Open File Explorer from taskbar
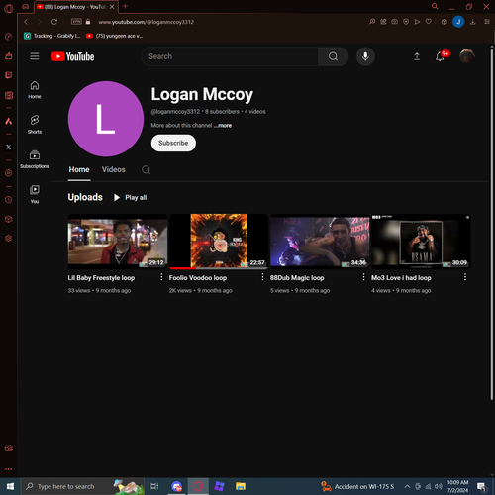 pos(241,486)
